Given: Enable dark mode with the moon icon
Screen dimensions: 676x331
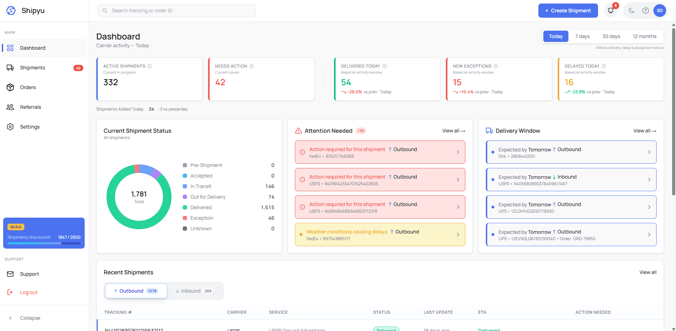Looking at the screenshot, I should [x=632, y=11].
